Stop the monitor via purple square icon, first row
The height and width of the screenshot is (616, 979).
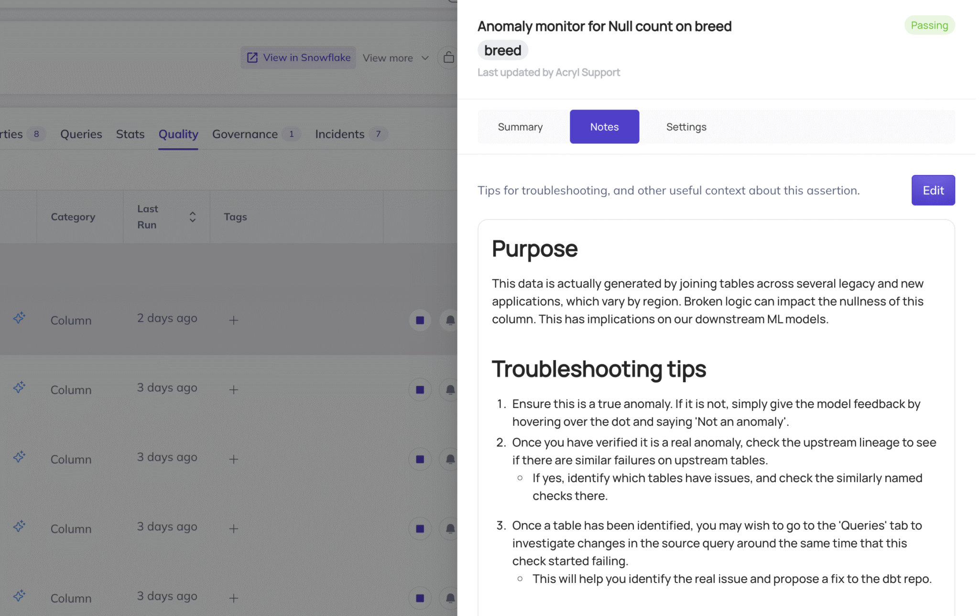pos(420,320)
